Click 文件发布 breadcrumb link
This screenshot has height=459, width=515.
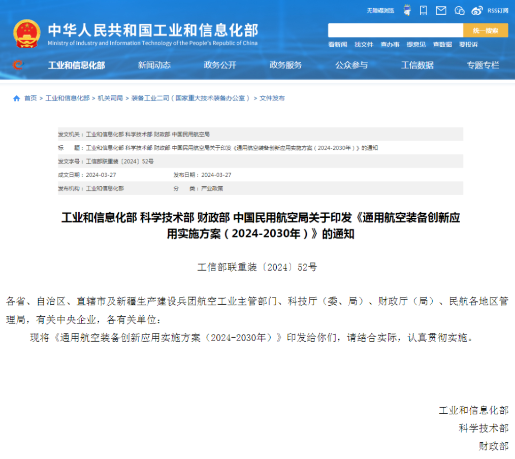pyautogui.click(x=272, y=98)
